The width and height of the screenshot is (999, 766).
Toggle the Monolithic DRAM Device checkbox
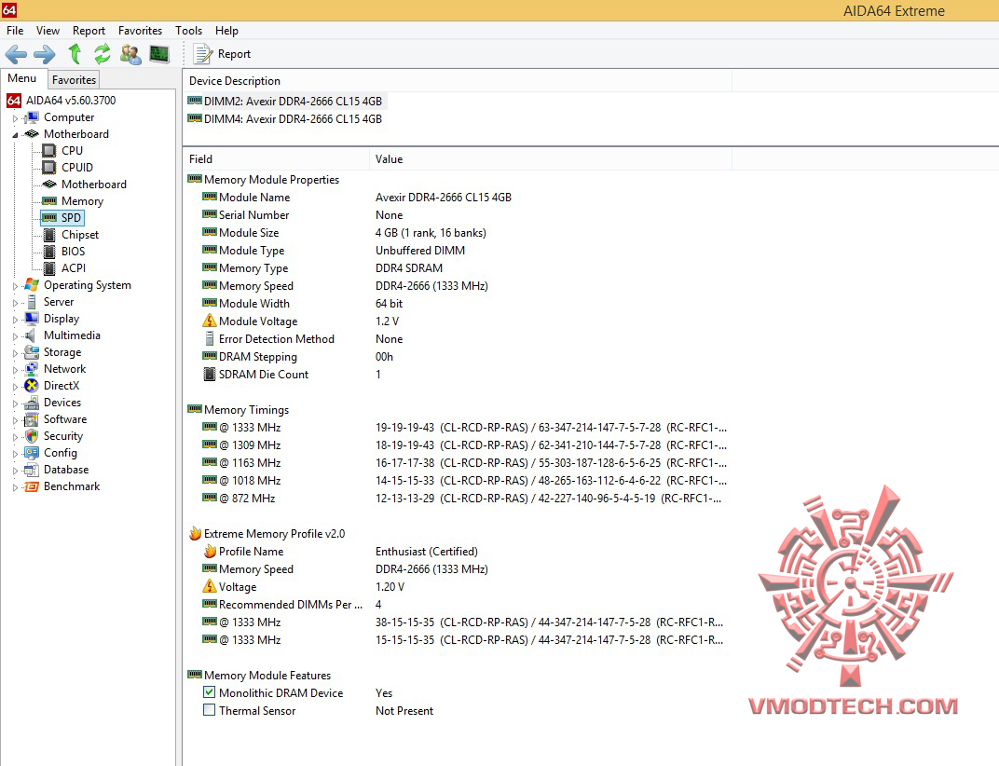pos(209,692)
